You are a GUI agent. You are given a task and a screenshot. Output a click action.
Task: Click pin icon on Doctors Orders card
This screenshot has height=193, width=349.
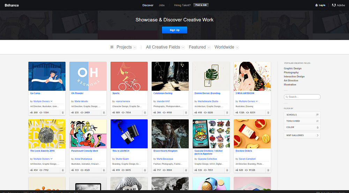pyautogui.click(x=268, y=170)
